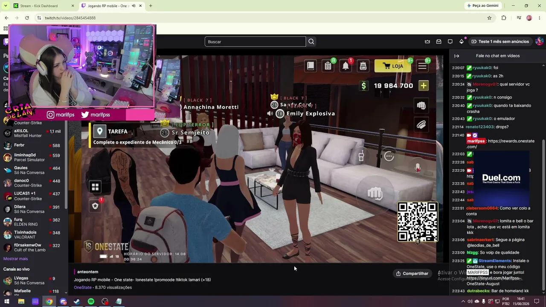Image resolution: width=546 pixels, height=307 pixels.
Task: Click chat username hlzgg
Action: [x=473, y=252]
